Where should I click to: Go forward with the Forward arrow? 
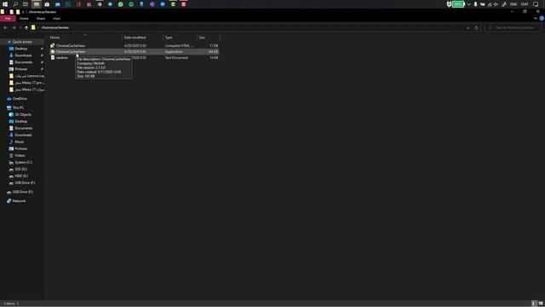tap(14, 27)
